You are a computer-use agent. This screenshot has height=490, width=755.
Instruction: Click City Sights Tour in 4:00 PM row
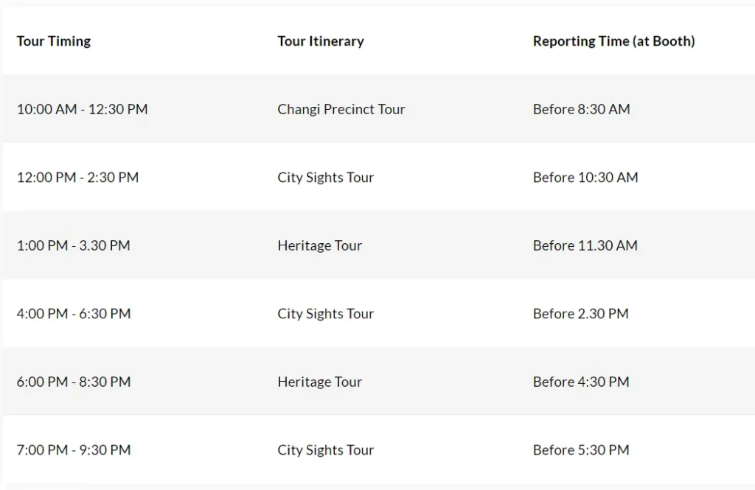click(325, 314)
